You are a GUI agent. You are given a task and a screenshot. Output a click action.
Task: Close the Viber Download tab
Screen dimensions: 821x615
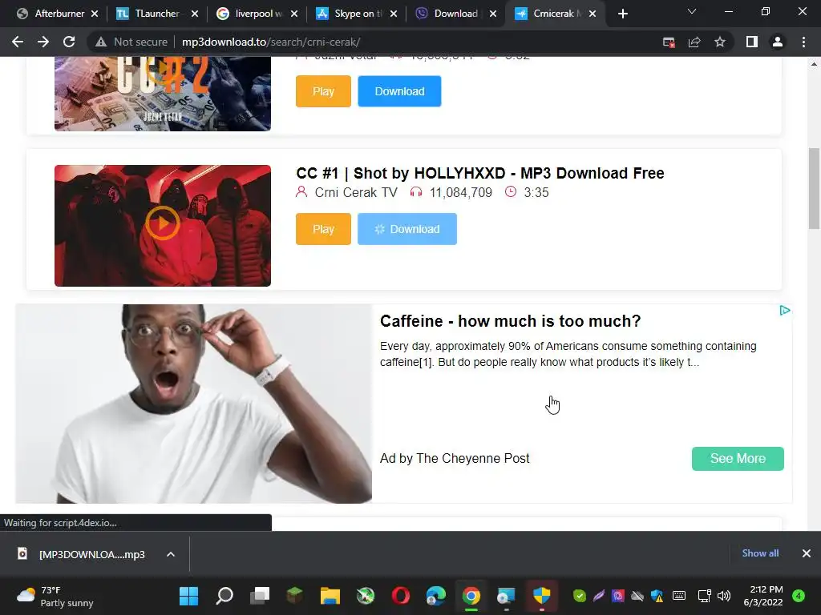click(x=493, y=14)
